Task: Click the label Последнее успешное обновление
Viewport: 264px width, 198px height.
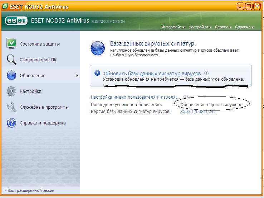Action: [126, 105]
